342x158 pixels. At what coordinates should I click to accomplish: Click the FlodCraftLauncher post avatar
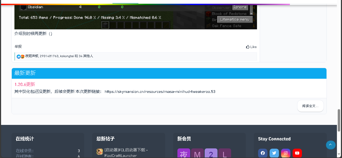pos(99,152)
